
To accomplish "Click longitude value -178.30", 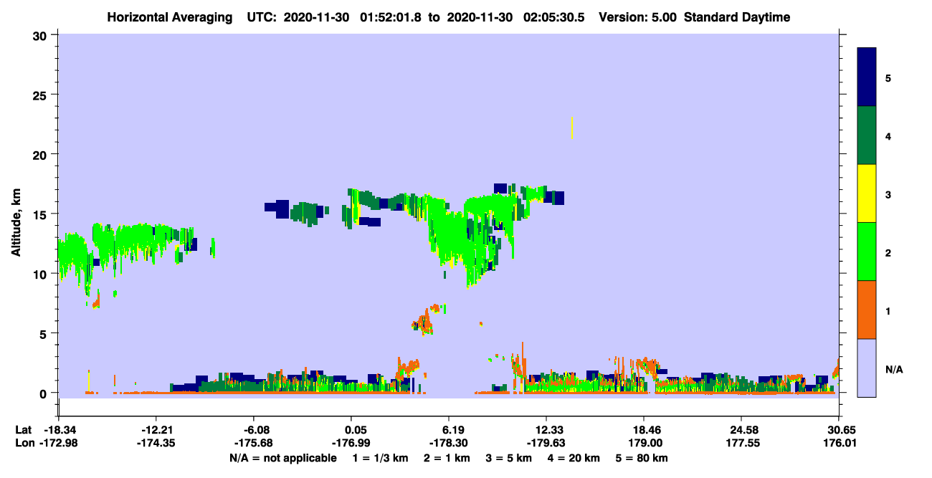I will click(x=449, y=443).
